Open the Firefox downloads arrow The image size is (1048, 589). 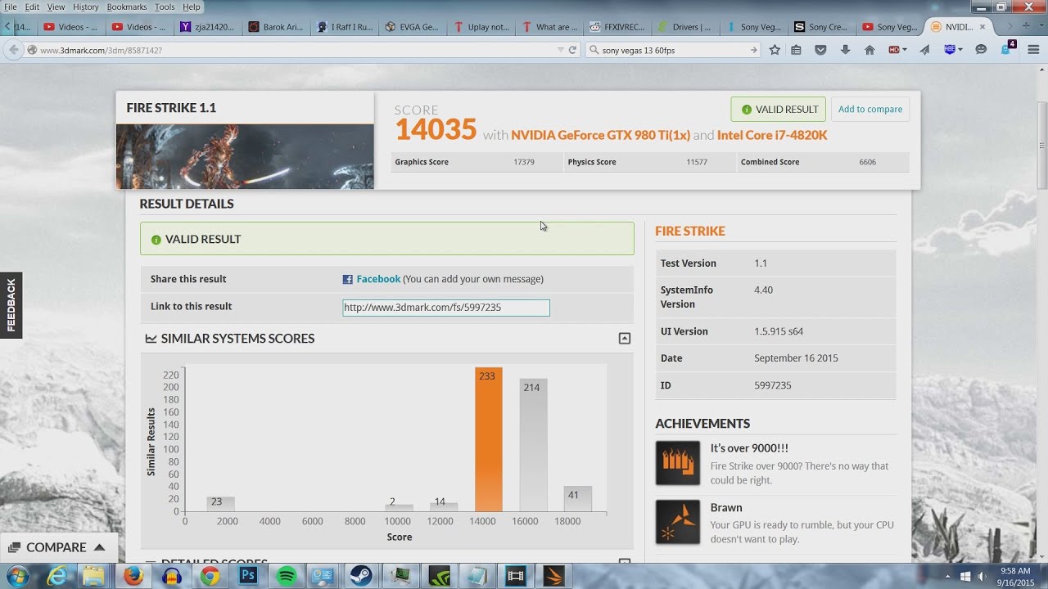pyautogui.click(x=845, y=50)
